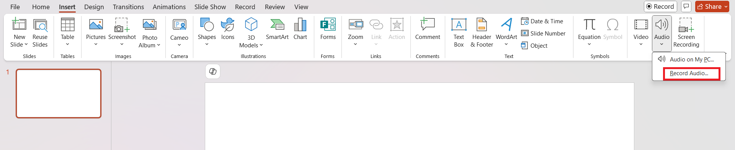Click the Equation pi icon
Viewport: 735px width, 150px height.
(x=590, y=24)
